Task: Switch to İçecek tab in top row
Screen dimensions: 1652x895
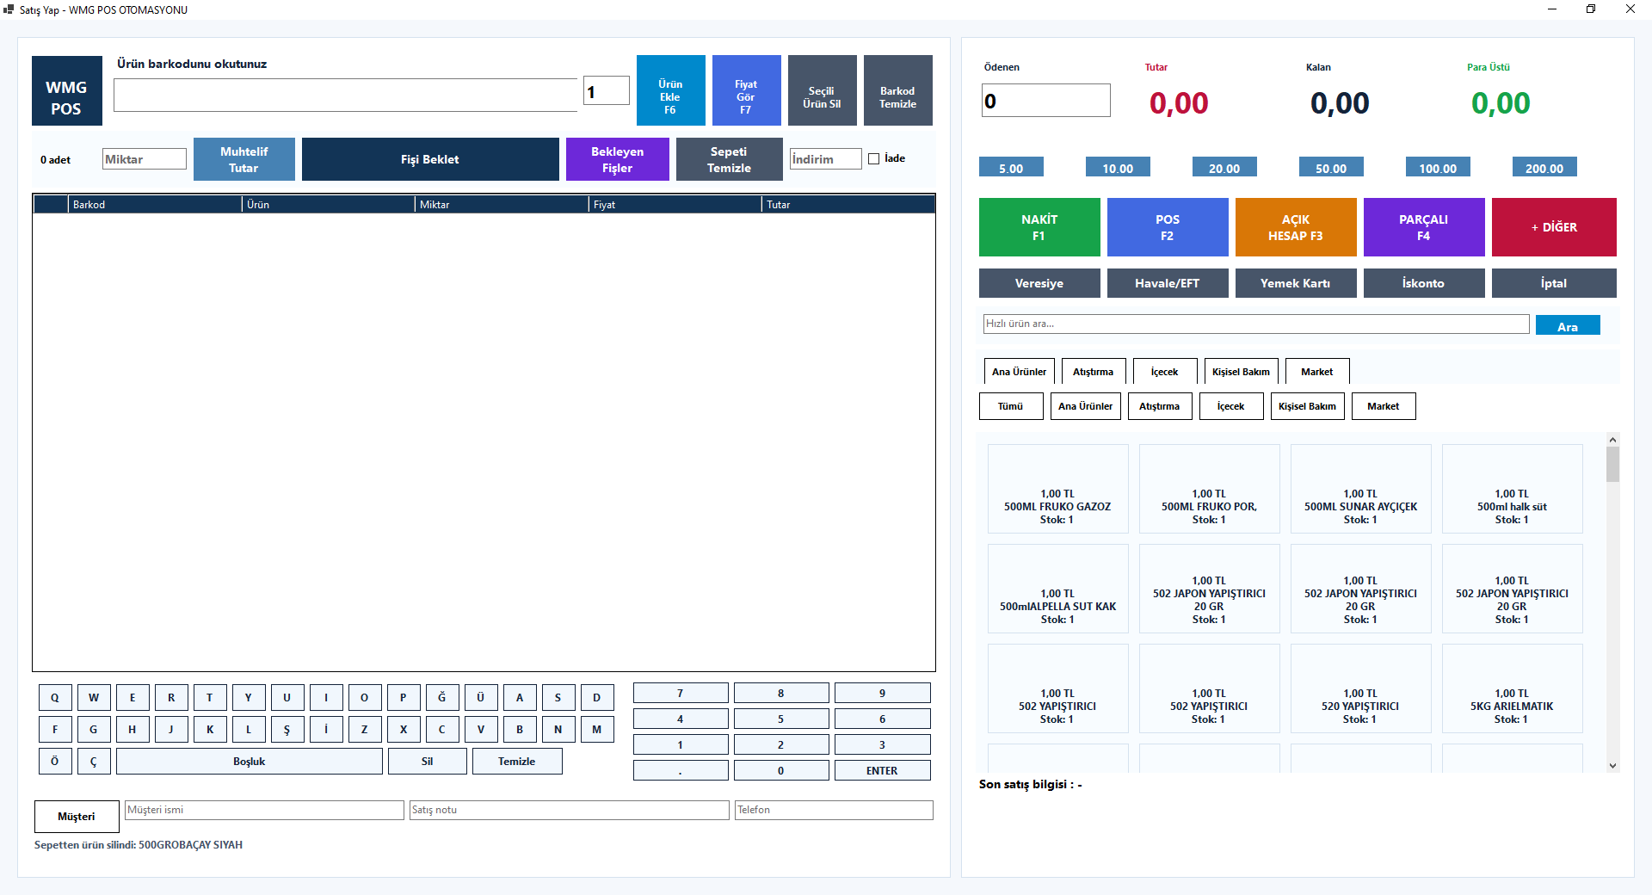Action: (x=1165, y=372)
